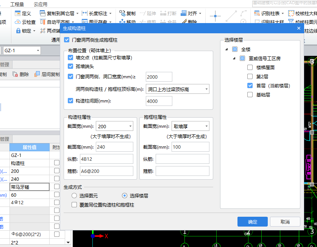Click 层间复制 inter-floor copy icon
The height and width of the screenshot is (247, 317).
pos(37,74)
